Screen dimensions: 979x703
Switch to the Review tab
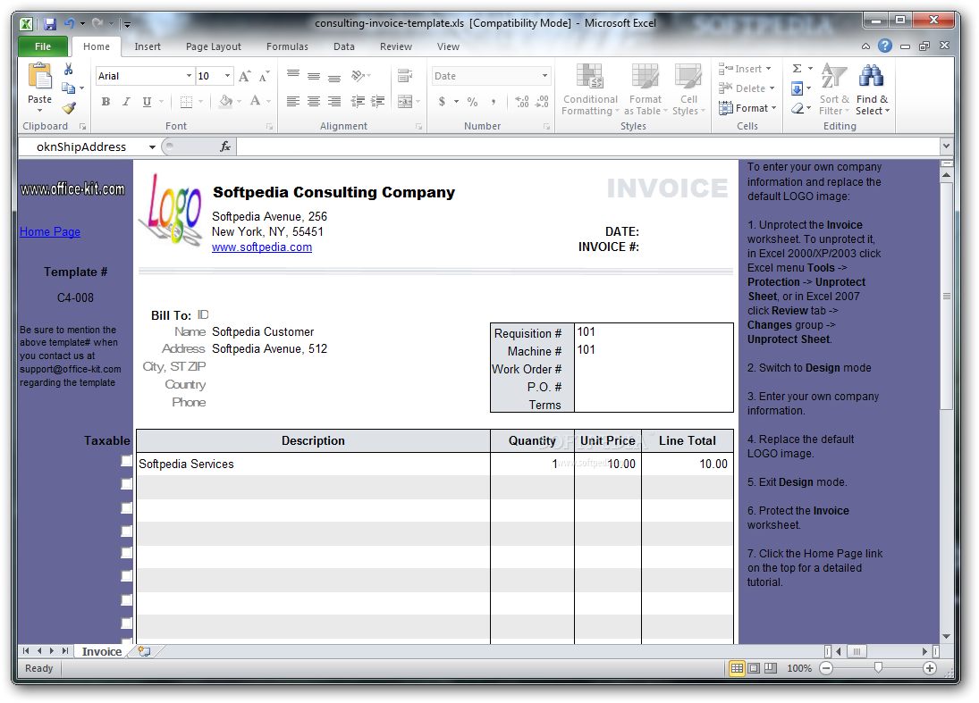click(x=396, y=46)
